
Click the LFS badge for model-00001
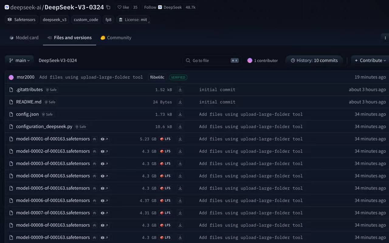(x=165, y=139)
